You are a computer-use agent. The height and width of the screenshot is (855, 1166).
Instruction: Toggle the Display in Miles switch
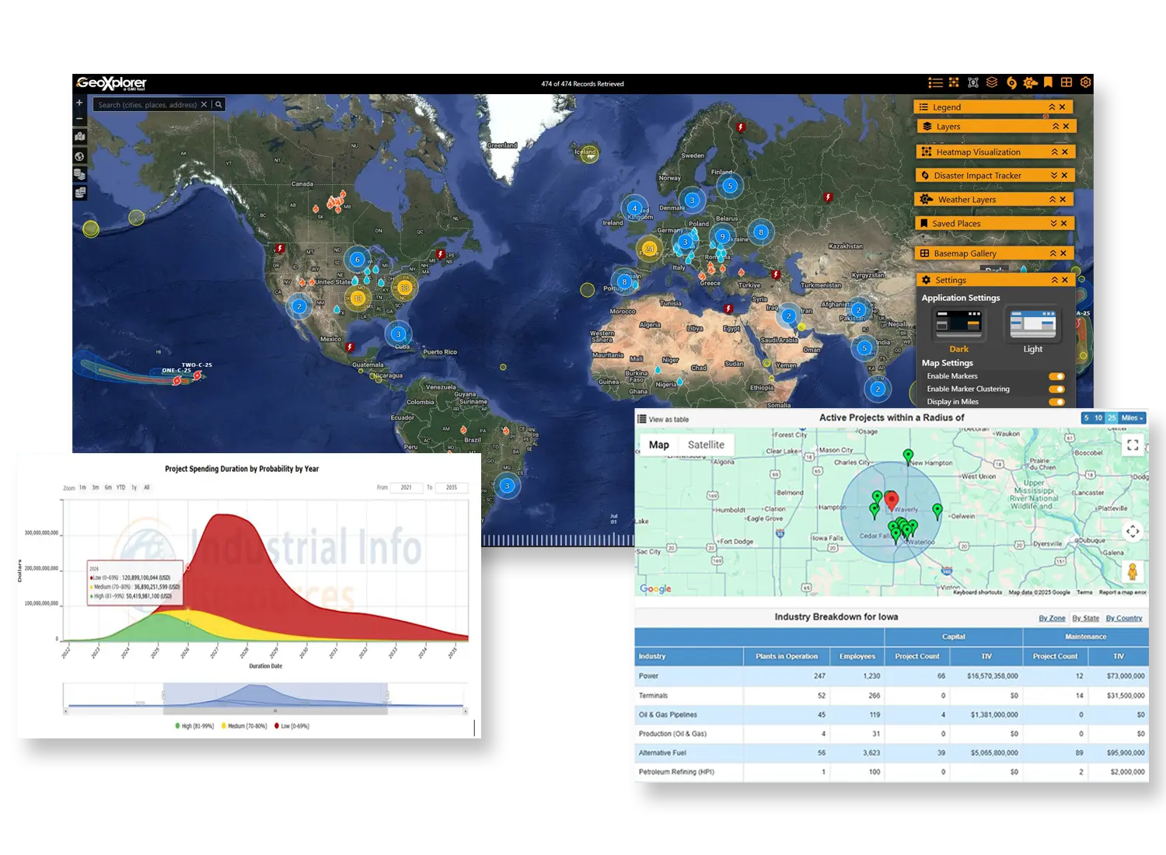click(x=1056, y=402)
